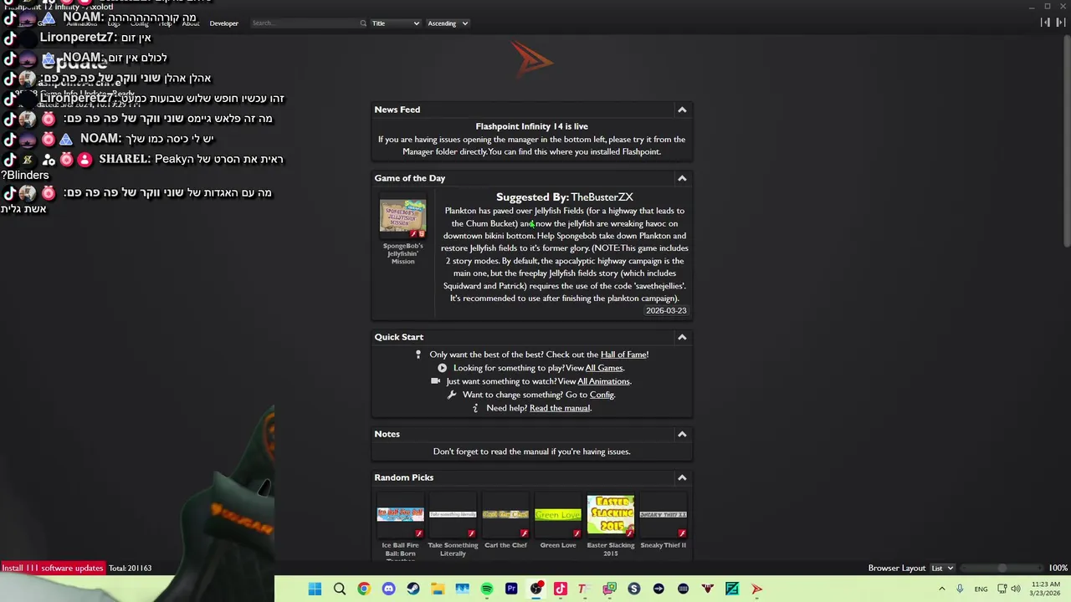The height and width of the screenshot is (602, 1071).
Task: Open Spotify from the taskbar
Action: coord(487,589)
